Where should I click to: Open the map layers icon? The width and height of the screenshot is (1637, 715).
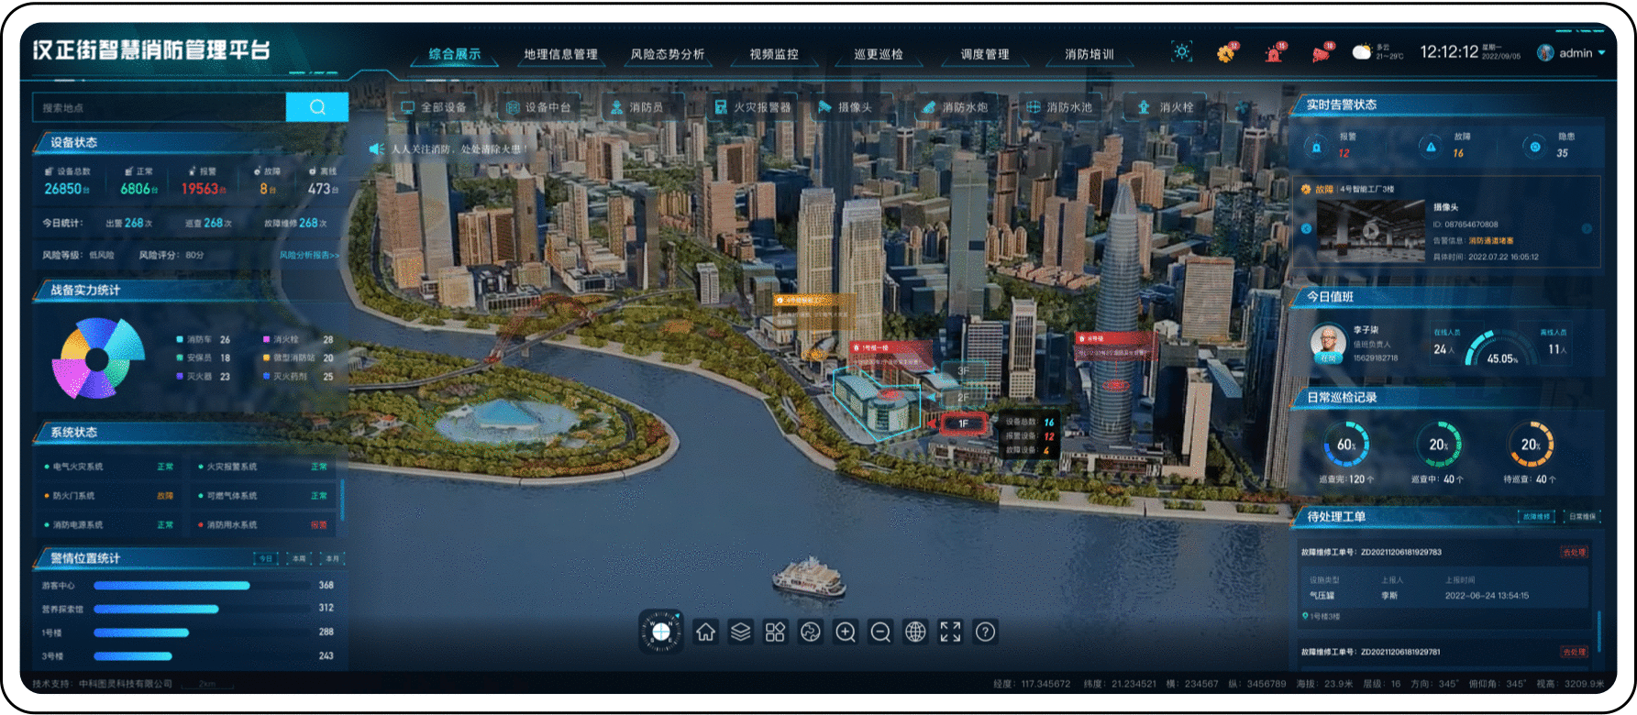click(x=740, y=632)
